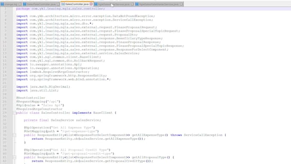The image size is (291, 164).
Task: Click the BeneficiaryTypeResponse import line
Action: coord(89,38)
